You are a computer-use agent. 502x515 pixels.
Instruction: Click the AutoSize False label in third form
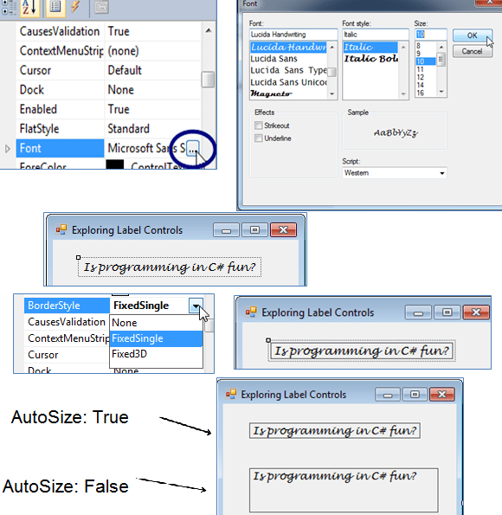point(344,491)
